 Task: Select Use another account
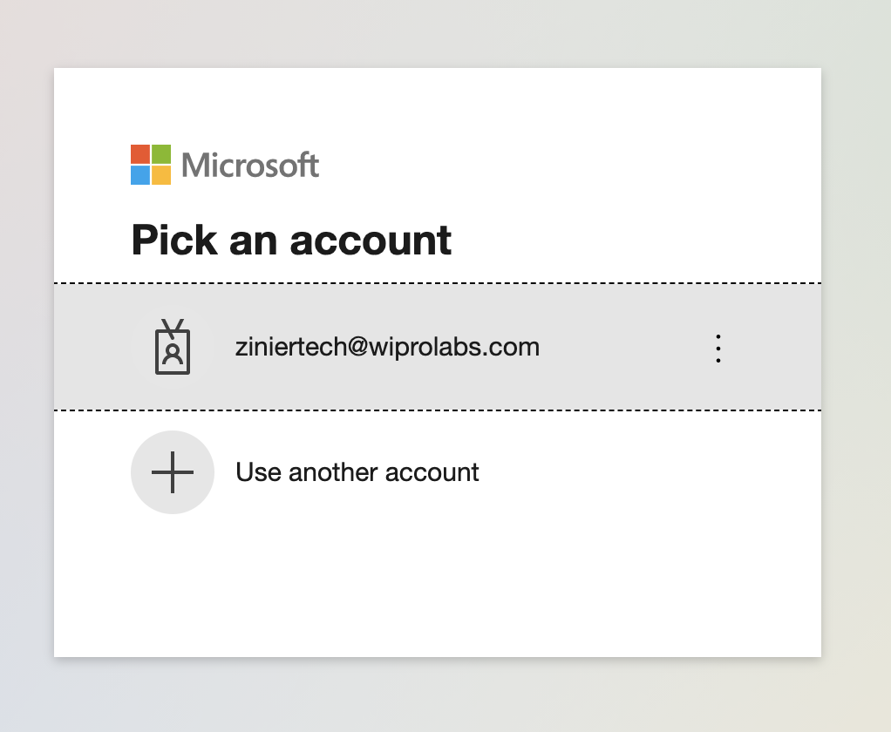coord(357,472)
